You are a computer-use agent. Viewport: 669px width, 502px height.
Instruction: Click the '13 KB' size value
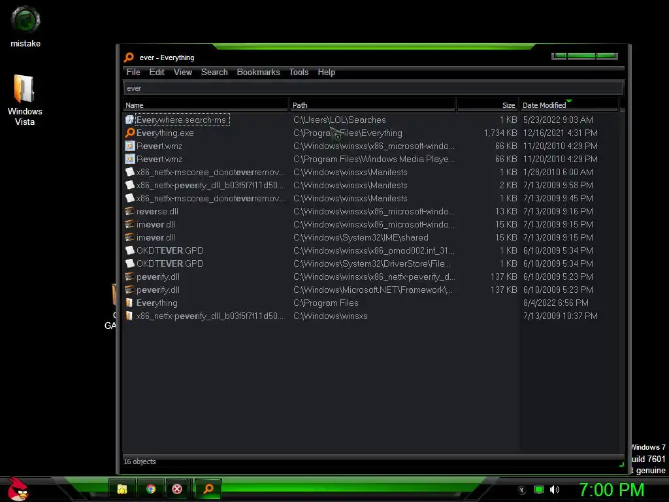pos(506,211)
